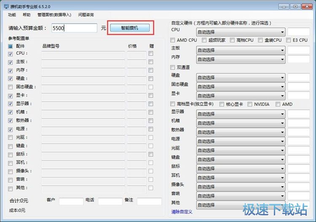Viewport: 316px width, 222px height.
Task: Click the 清除自定义 link
Action: [182, 212]
